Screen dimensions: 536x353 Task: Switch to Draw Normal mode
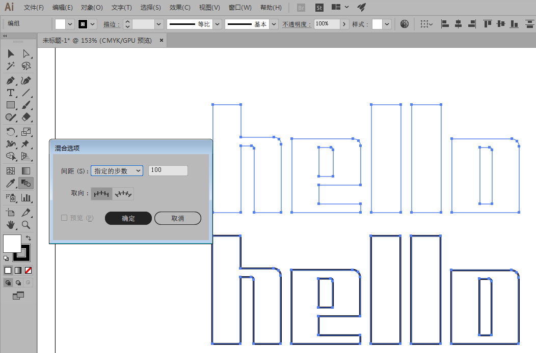[x=8, y=283]
